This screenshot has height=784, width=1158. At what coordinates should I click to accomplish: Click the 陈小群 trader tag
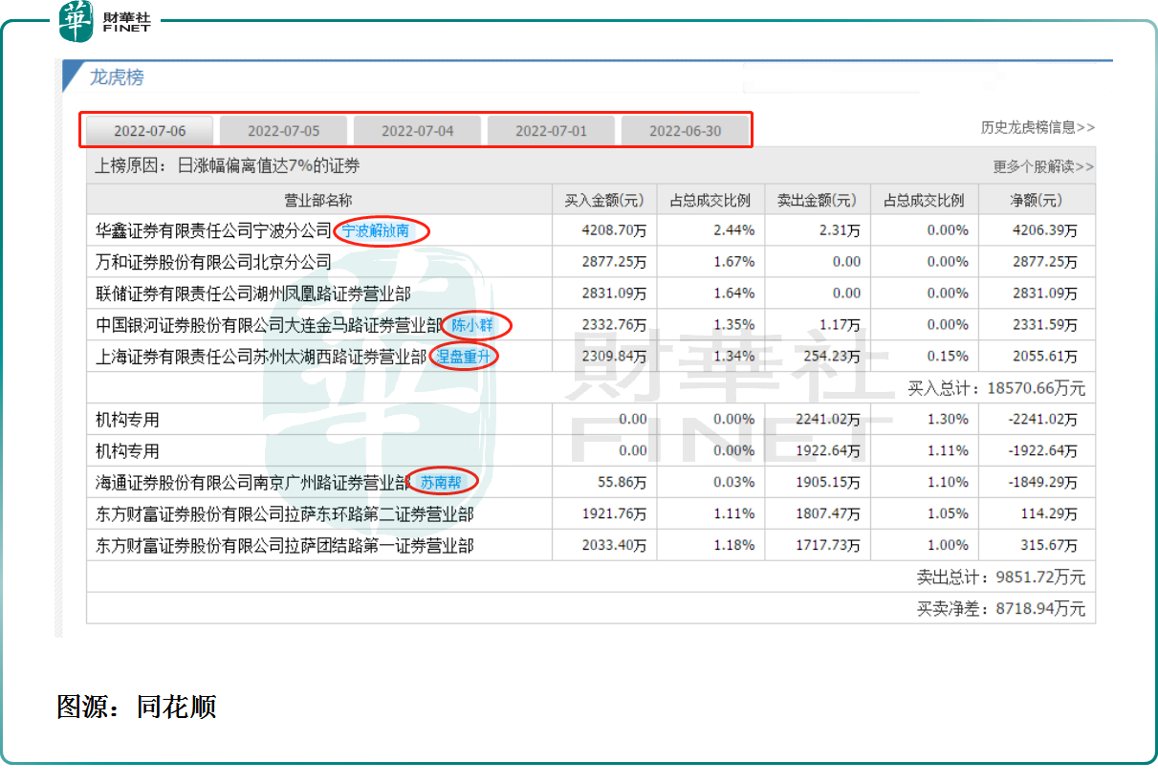tap(472, 325)
